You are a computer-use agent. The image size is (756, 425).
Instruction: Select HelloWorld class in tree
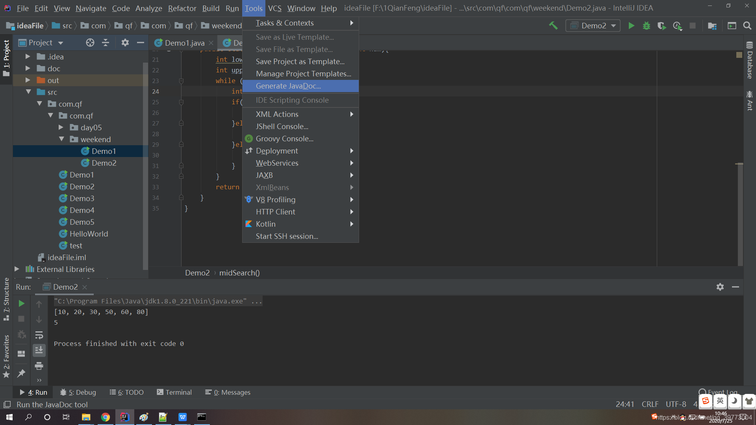[x=89, y=234]
